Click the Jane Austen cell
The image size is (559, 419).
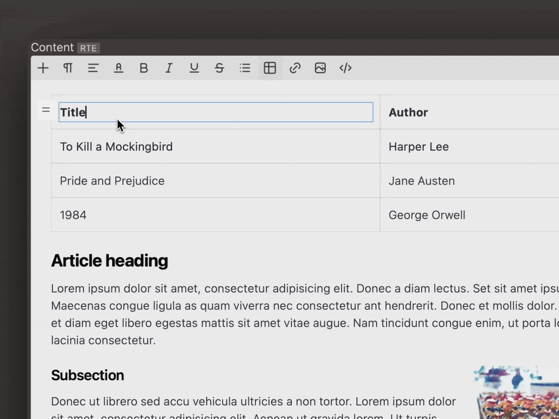(x=422, y=181)
